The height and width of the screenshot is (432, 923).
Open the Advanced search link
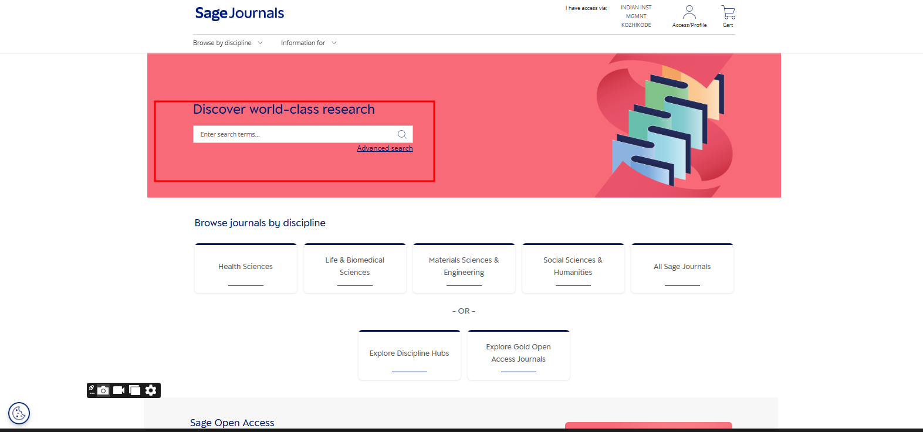click(x=384, y=148)
